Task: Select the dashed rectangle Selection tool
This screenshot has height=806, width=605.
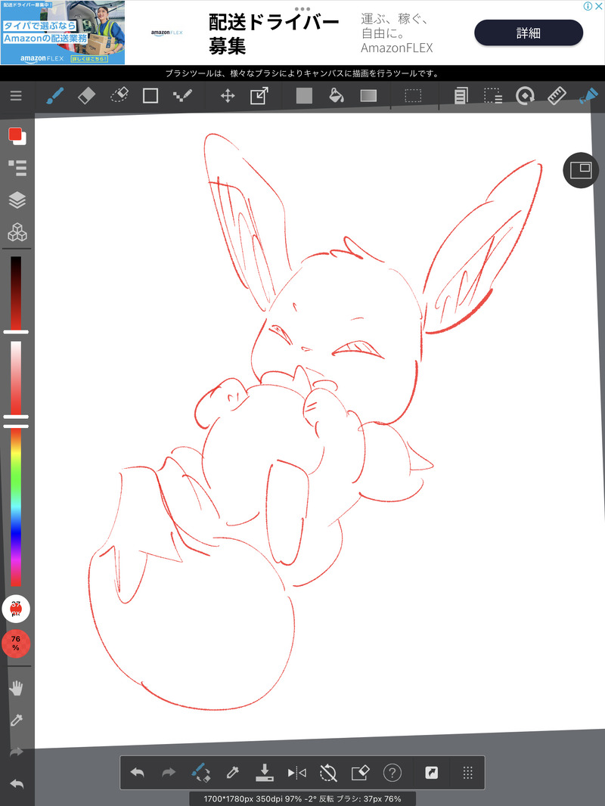Action: point(413,95)
